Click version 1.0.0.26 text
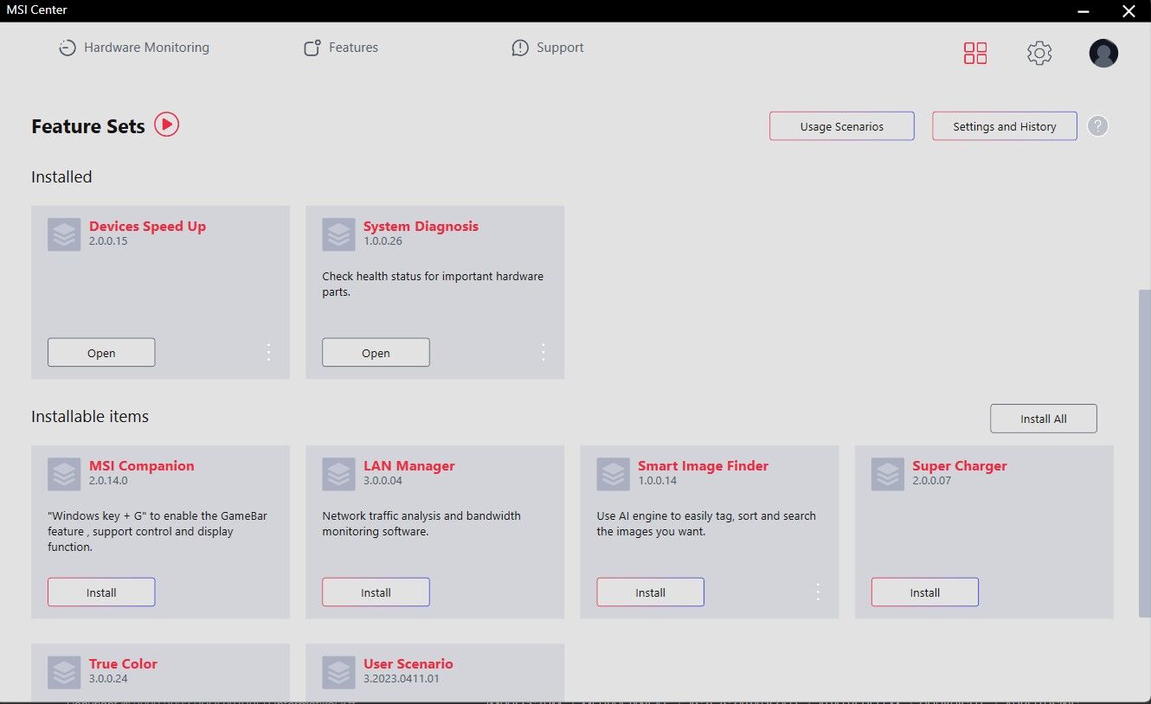1151x704 pixels. tap(383, 241)
